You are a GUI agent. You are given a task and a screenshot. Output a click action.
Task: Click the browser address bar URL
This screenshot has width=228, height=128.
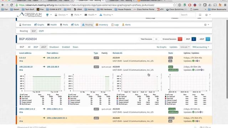click(x=87, y=5)
